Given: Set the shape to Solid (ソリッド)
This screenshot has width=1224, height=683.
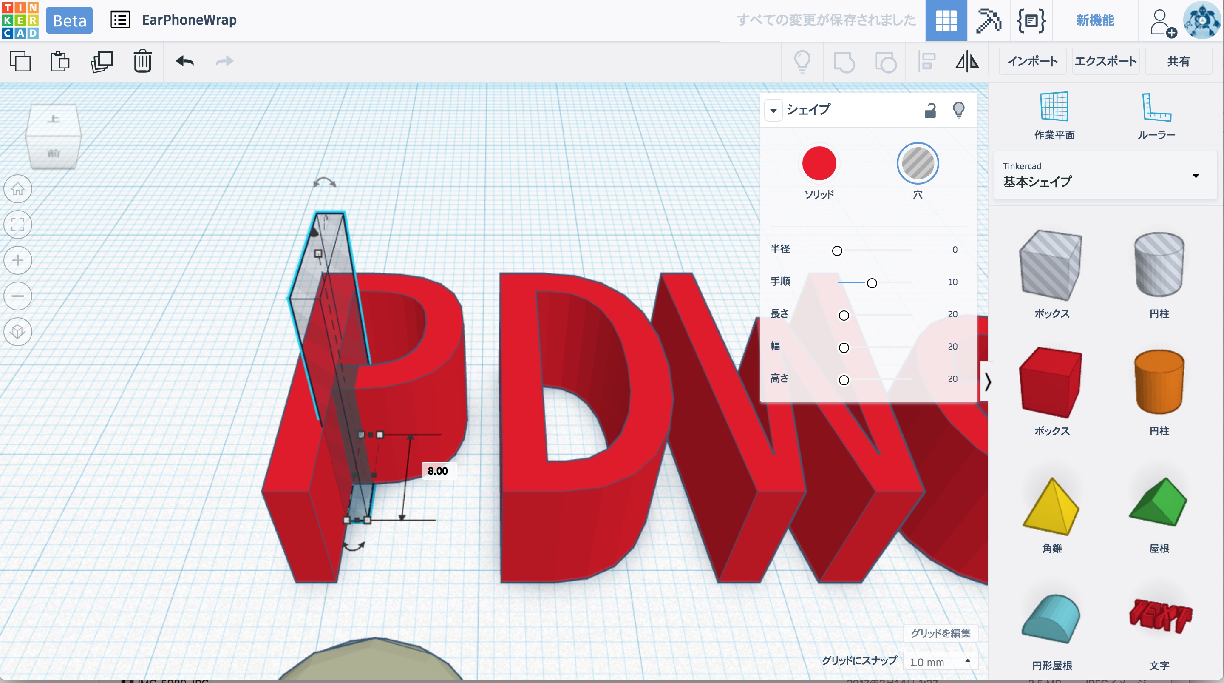Looking at the screenshot, I should click(819, 164).
